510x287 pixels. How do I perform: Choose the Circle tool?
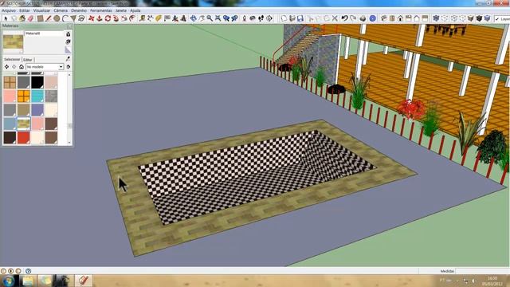[57, 18]
